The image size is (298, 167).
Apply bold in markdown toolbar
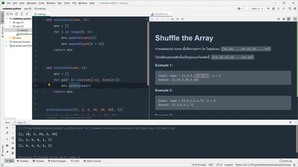click(152, 19)
